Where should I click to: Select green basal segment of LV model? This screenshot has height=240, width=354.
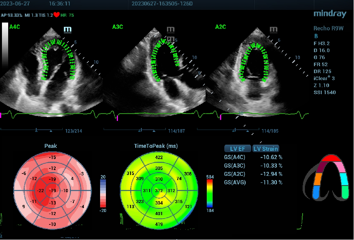tap(345, 191)
